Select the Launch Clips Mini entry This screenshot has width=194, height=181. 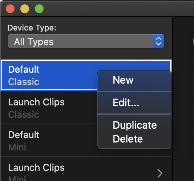coord(86,169)
